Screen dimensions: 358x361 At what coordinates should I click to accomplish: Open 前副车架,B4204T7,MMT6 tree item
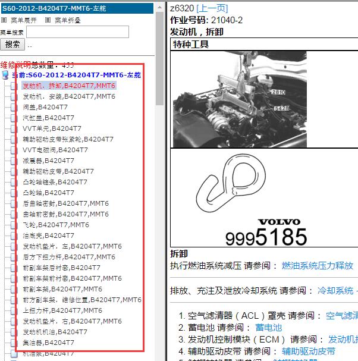[62, 289]
